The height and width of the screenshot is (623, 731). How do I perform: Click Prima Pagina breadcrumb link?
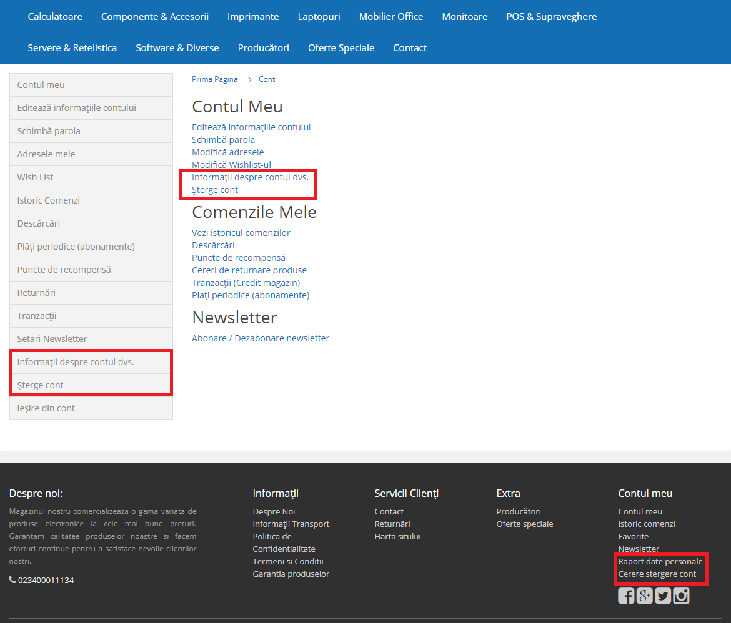(215, 79)
